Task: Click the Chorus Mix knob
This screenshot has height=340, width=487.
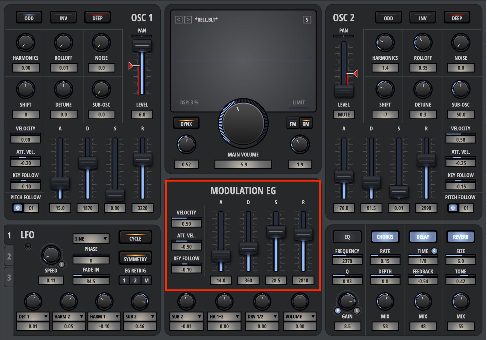Action: 385,302
